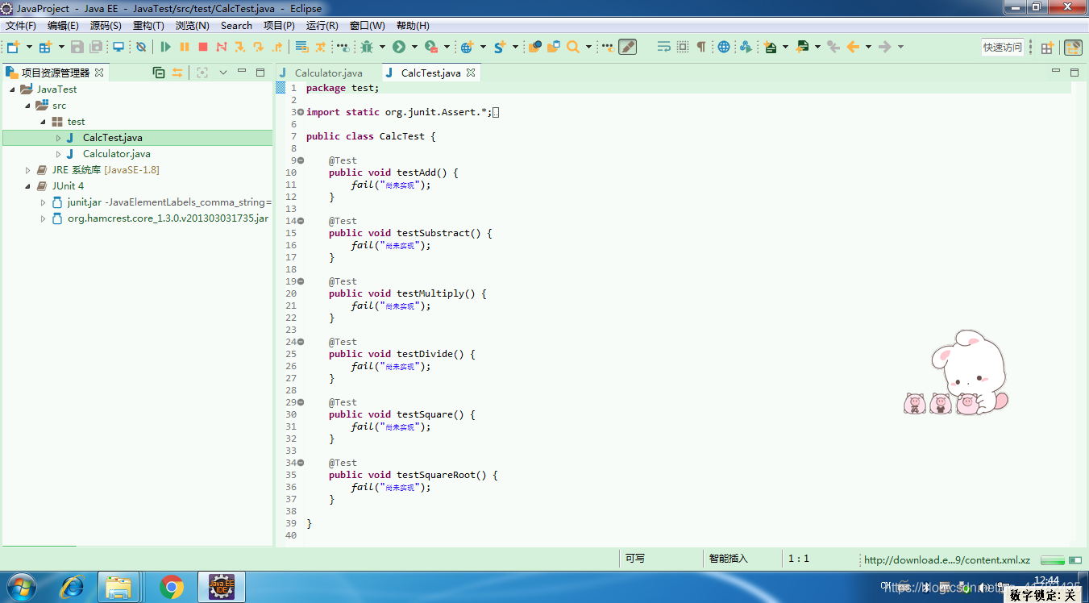Click Collapse All in project explorer
Viewport: 1089px width, 603px height.
point(159,73)
